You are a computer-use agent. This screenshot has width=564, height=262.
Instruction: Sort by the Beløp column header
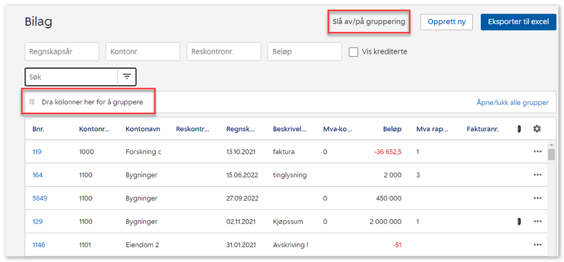pos(391,129)
